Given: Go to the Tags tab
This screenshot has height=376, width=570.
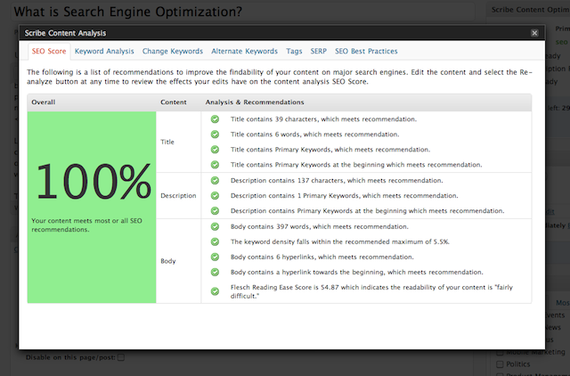Looking at the screenshot, I should point(294,52).
